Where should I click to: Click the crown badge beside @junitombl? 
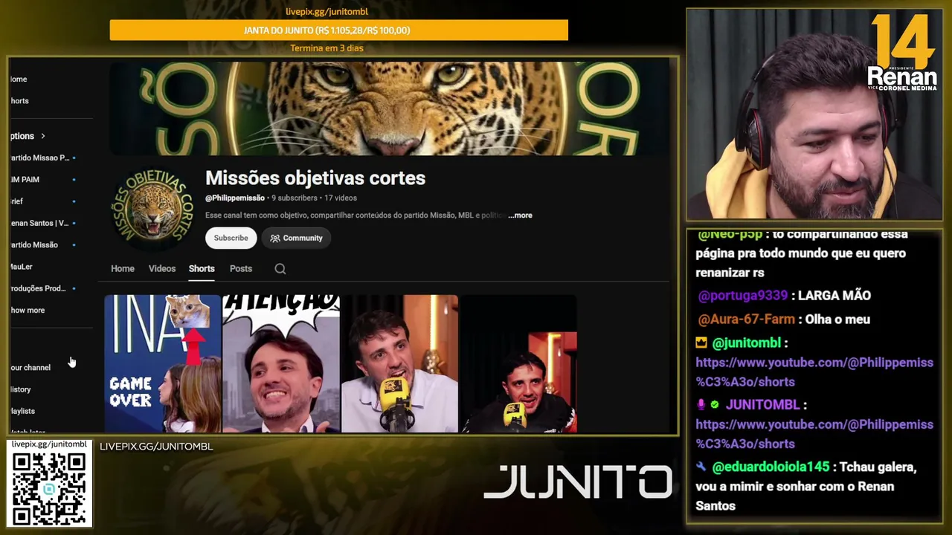(701, 343)
